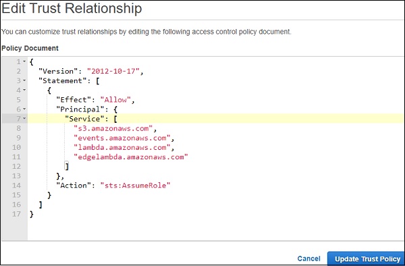
Task: Click the closing bracket on line 12
Action: pos(67,167)
